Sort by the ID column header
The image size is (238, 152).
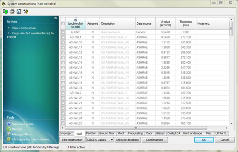(x=76, y=23)
